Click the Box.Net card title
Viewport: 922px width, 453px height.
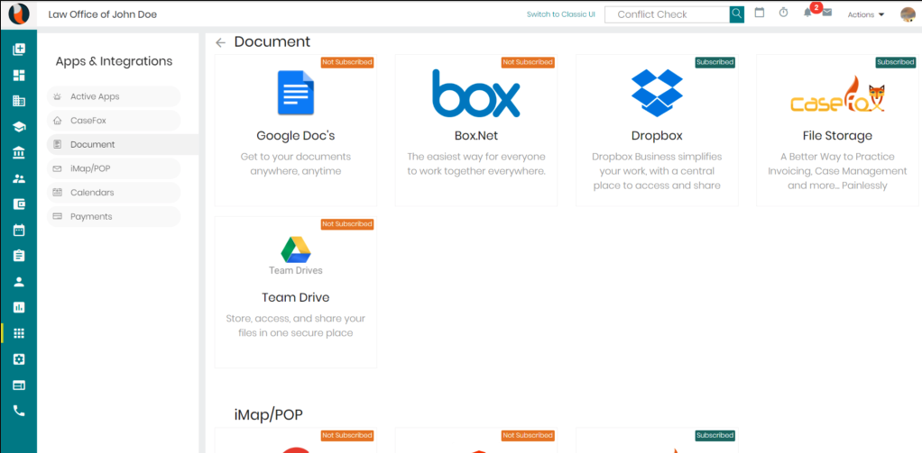coord(476,136)
